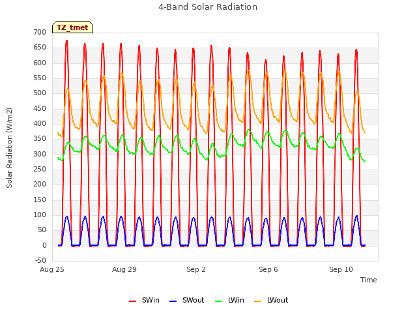The image size is (417, 313).
Task: Click the SWout legend label
Action: 193,300
